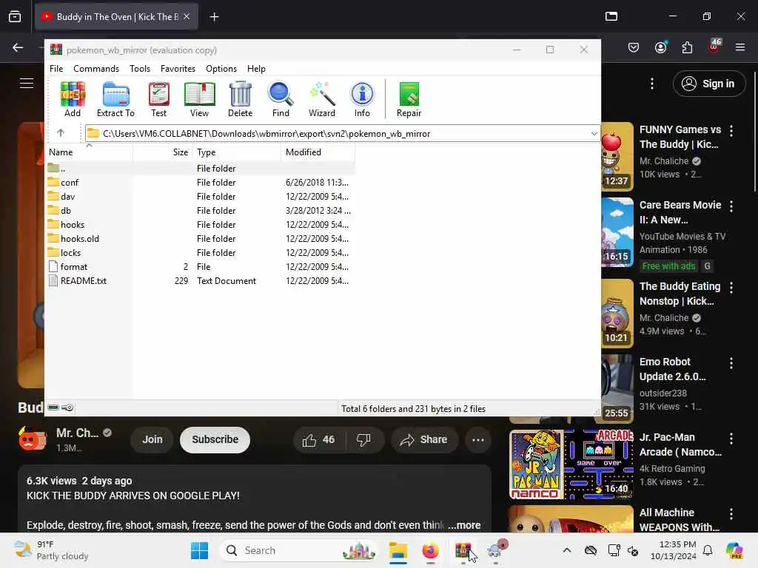
Task: Open options menu for Care Bears Movie II
Action: [731, 206]
